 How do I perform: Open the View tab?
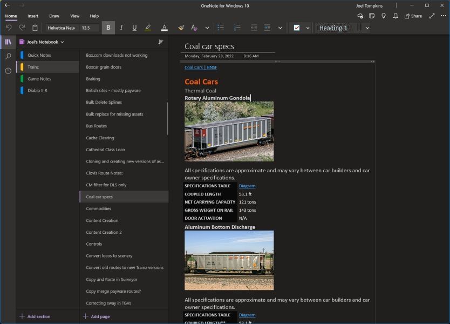pyautogui.click(x=74, y=16)
